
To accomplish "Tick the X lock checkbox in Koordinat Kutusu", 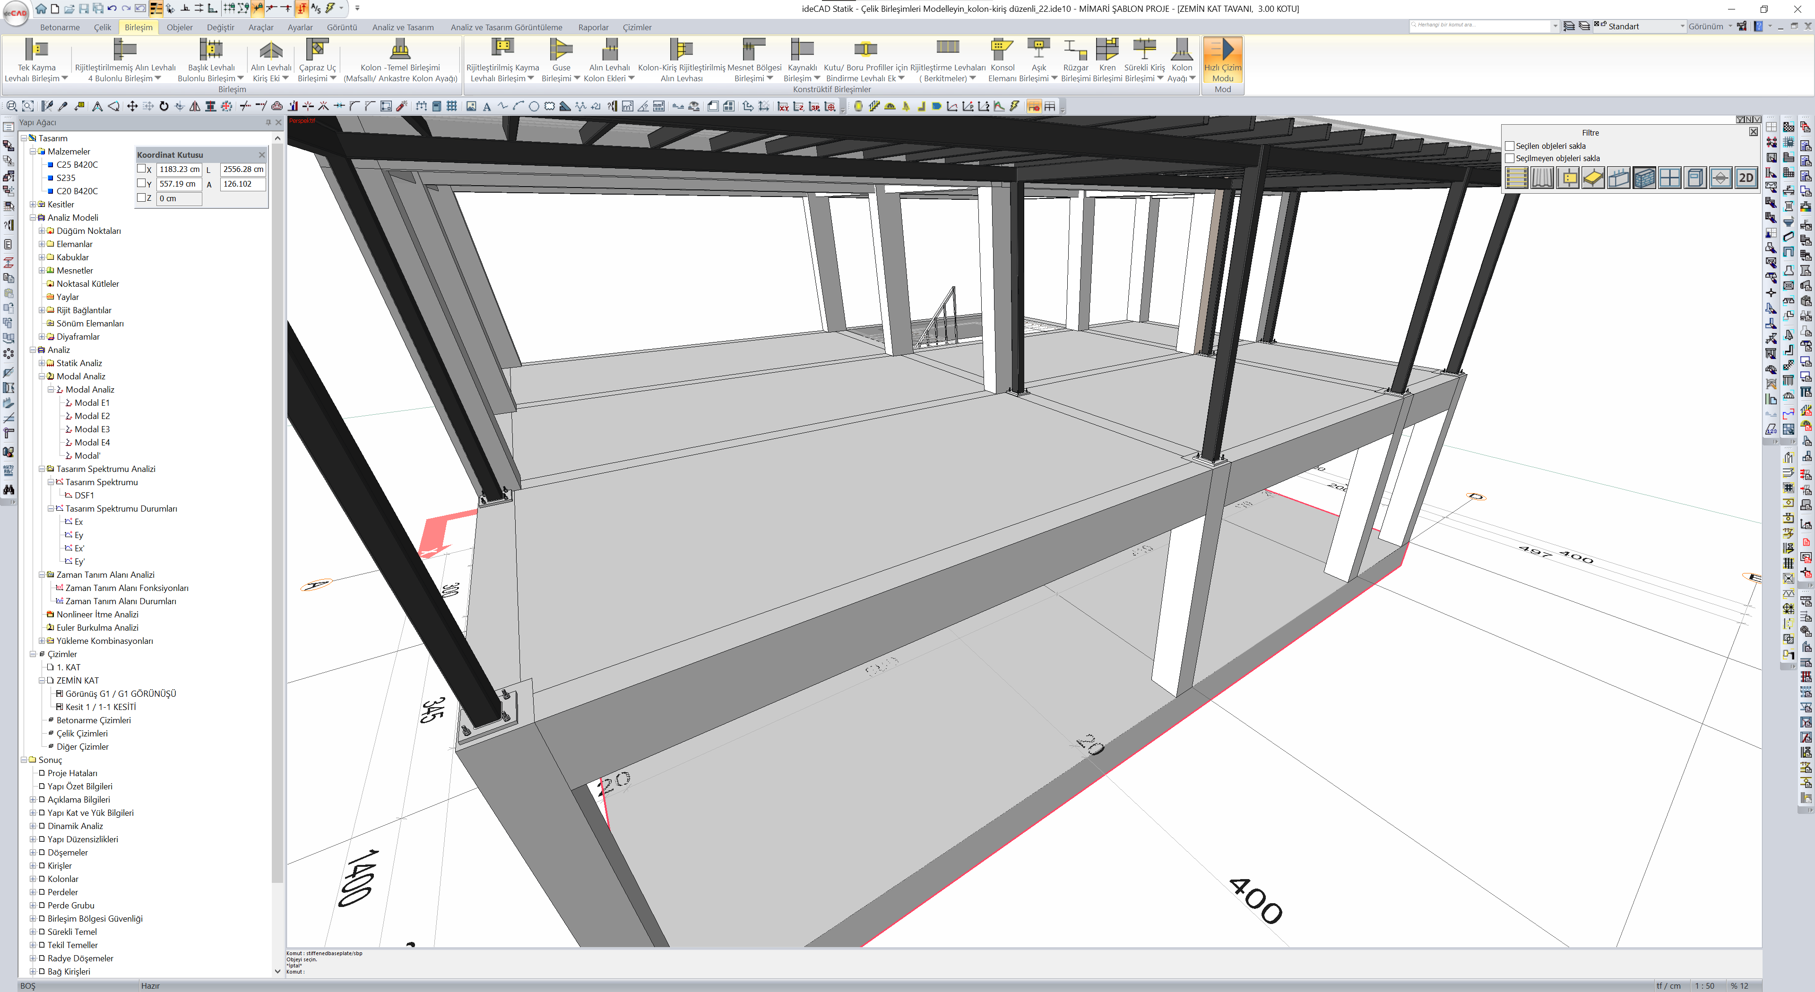I will pos(141,169).
